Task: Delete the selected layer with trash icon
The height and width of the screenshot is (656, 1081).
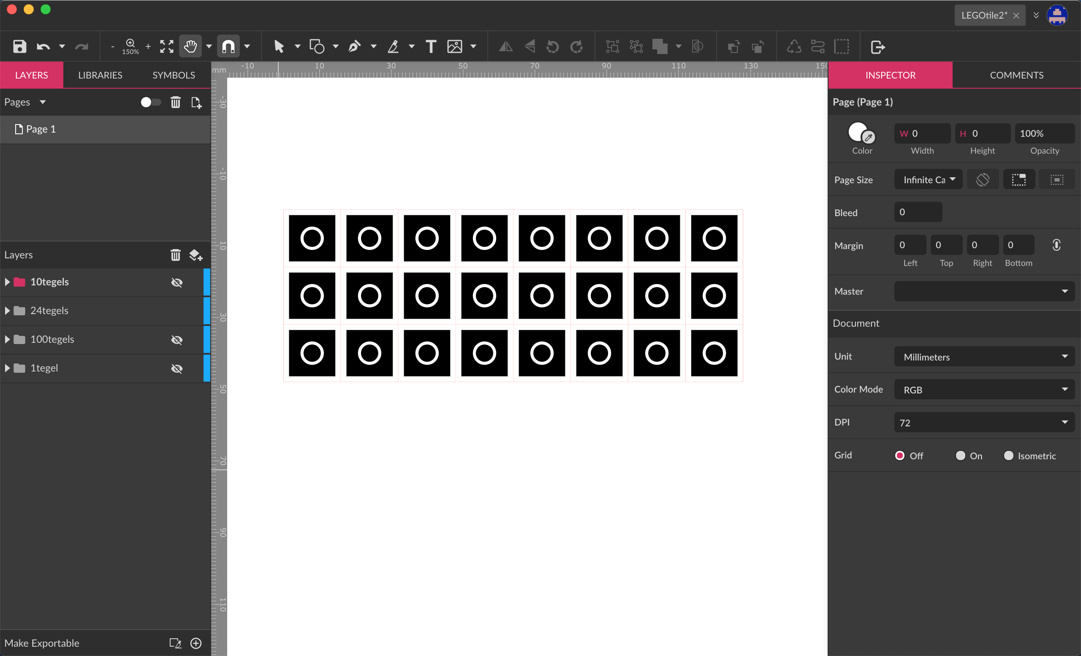Action: [176, 255]
